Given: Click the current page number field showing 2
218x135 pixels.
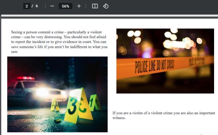Looking at the screenshot, I should pos(27,6).
